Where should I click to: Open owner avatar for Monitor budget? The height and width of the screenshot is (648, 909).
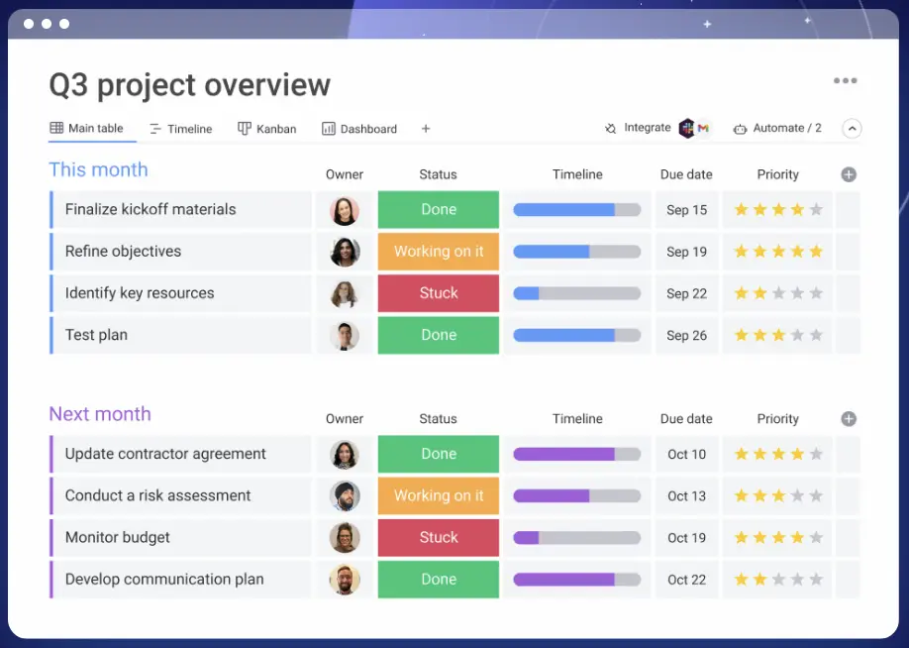click(345, 538)
